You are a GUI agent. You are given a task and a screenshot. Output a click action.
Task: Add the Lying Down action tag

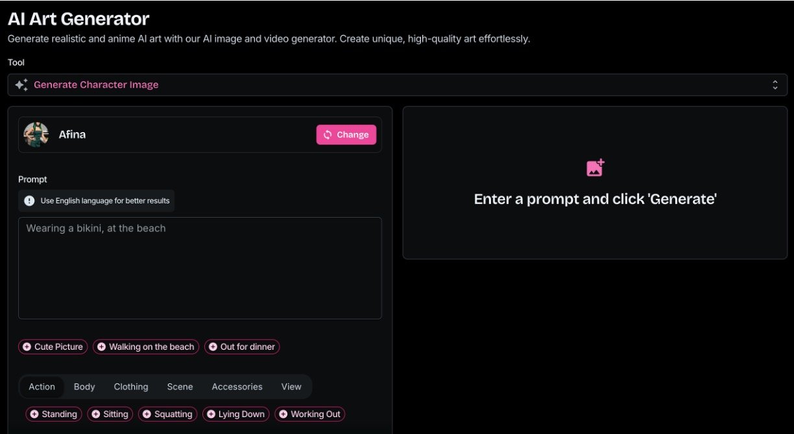pyautogui.click(x=235, y=415)
